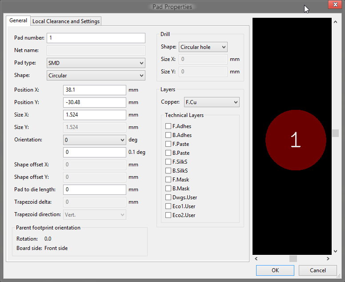Click the preview scroll up arrow
345x282 pixels.
pos(335,22)
